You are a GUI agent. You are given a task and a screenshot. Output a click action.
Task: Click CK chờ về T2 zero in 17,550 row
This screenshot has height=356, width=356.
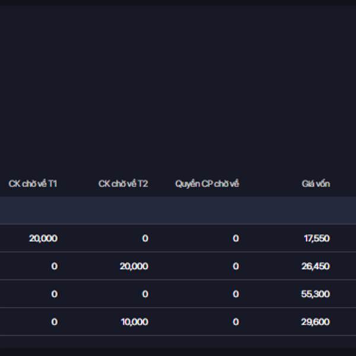pyautogui.click(x=145, y=239)
